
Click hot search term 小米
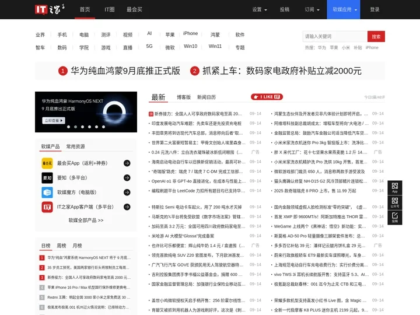tap(345, 48)
